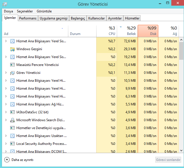Go to the Ayrıntılar tab

point(115,18)
